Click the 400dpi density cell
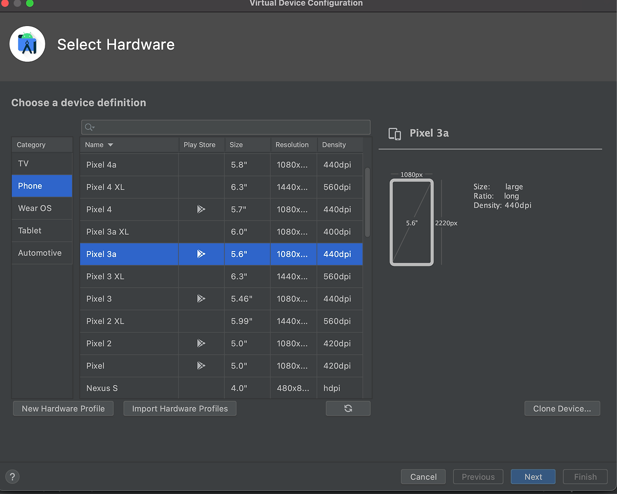The image size is (617, 494). pos(340,232)
